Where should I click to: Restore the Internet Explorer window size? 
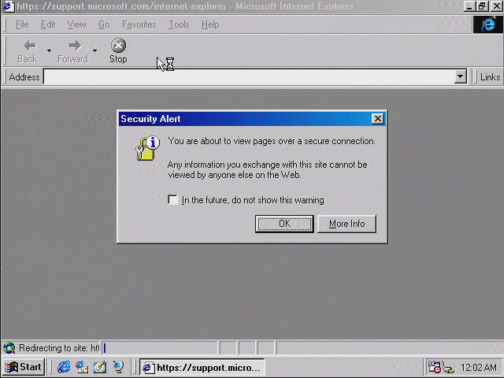point(482,6)
